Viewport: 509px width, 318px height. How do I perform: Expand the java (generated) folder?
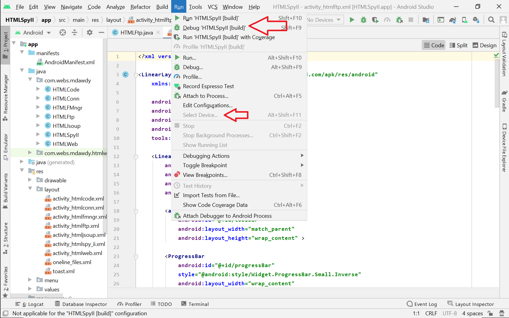point(22,162)
